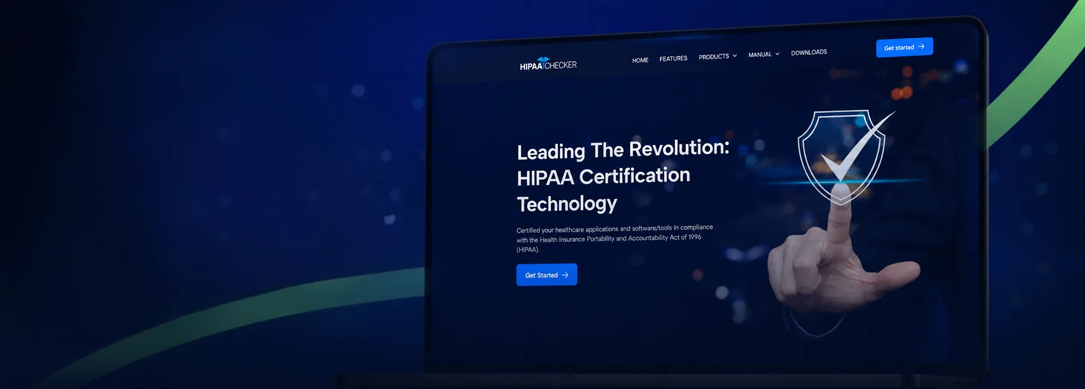Expand the MANUAL dropdown chevron
The image size is (1085, 389).
(x=777, y=54)
